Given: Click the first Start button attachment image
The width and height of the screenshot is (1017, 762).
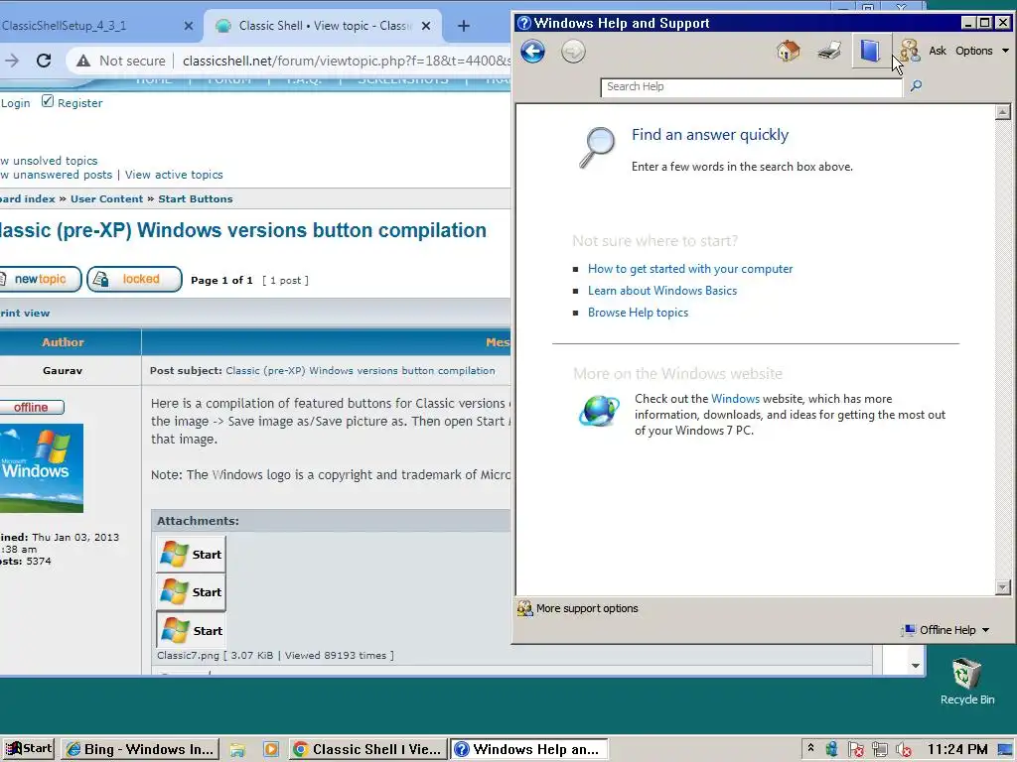Looking at the screenshot, I should pos(191,555).
